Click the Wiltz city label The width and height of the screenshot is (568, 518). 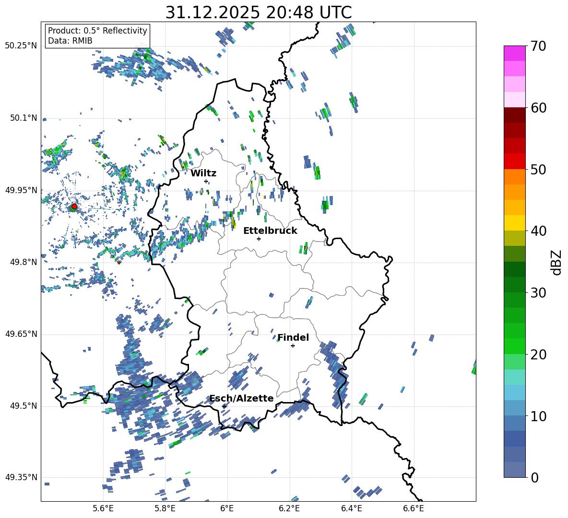click(203, 173)
